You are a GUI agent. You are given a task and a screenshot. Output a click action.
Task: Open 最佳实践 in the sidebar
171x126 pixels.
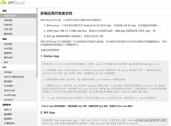18,34
